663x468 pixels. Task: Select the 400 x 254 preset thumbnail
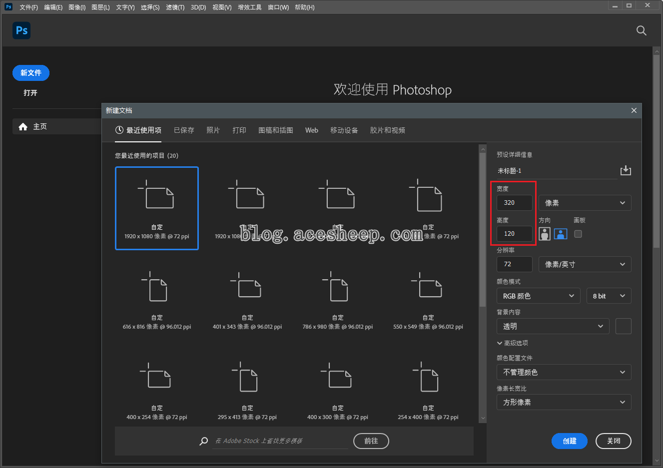click(x=157, y=388)
